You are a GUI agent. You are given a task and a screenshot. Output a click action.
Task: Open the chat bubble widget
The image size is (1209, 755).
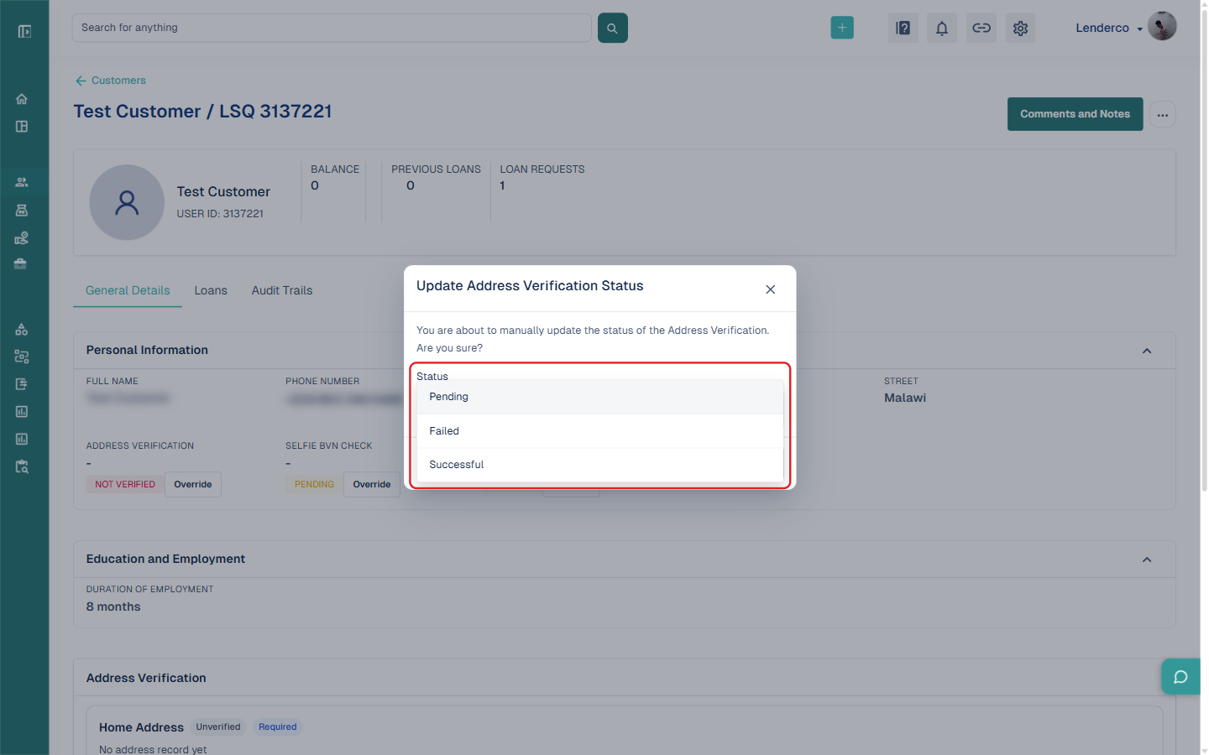click(1180, 677)
